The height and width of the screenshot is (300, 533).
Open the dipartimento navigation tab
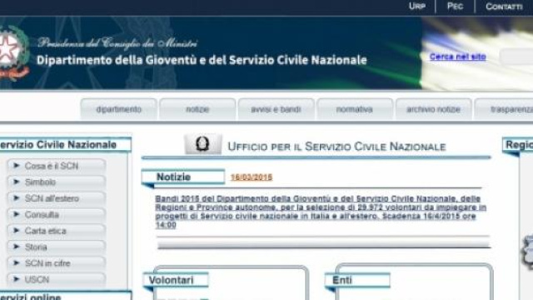pos(118,109)
